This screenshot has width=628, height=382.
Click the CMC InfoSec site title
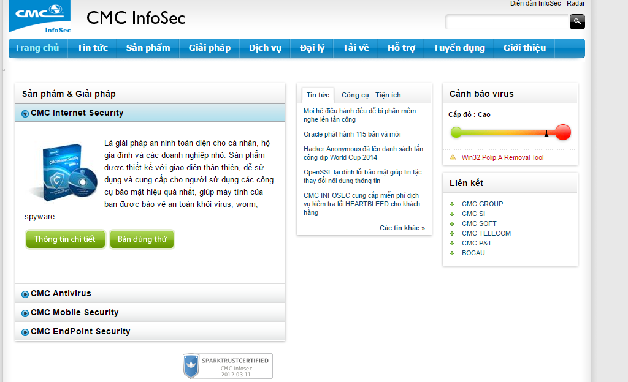(x=136, y=18)
